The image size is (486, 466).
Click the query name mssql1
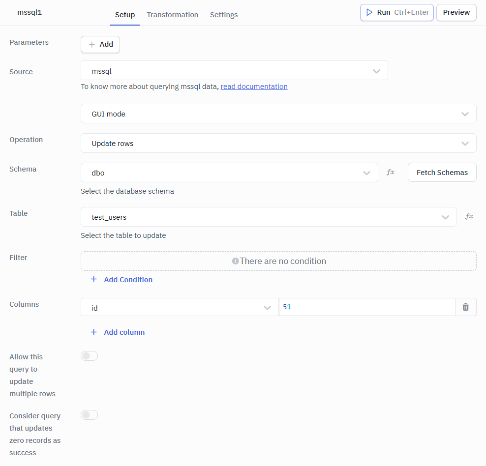click(30, 12)
